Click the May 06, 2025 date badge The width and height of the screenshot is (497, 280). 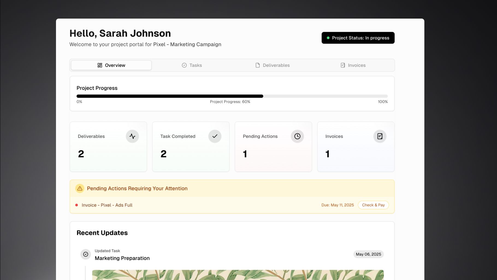[368, 254]
